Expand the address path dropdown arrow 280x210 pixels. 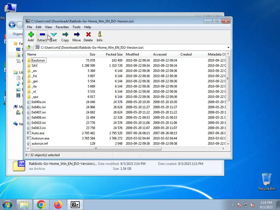click(228, 48)
